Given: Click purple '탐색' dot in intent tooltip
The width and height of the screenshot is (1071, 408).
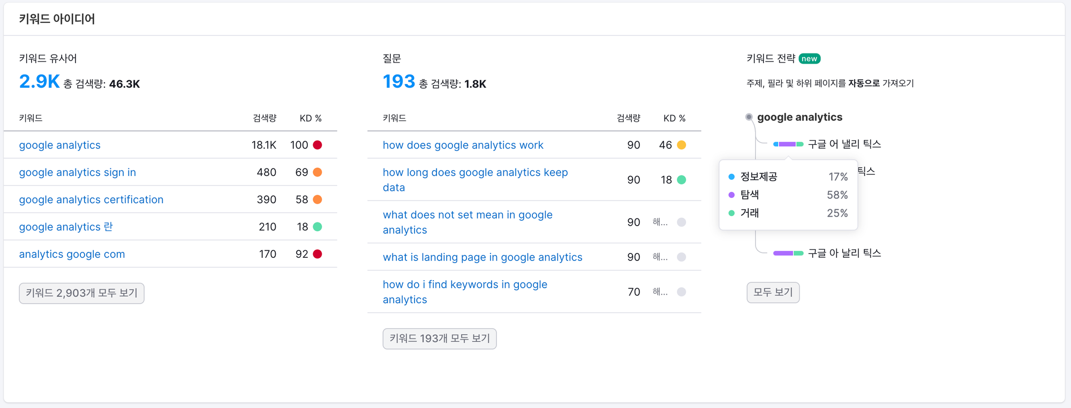Looking at the screenshot, I should click(731, 195).
